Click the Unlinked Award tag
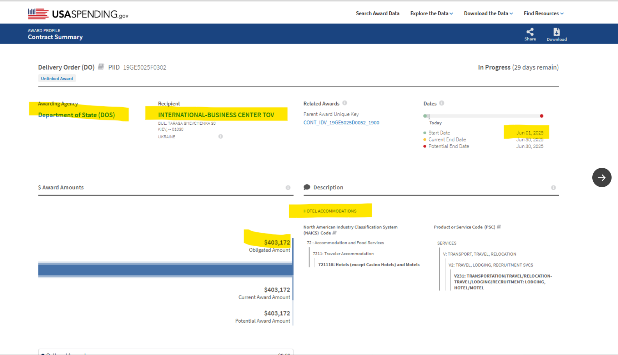 pyautogui.click(x=57, y=78)
